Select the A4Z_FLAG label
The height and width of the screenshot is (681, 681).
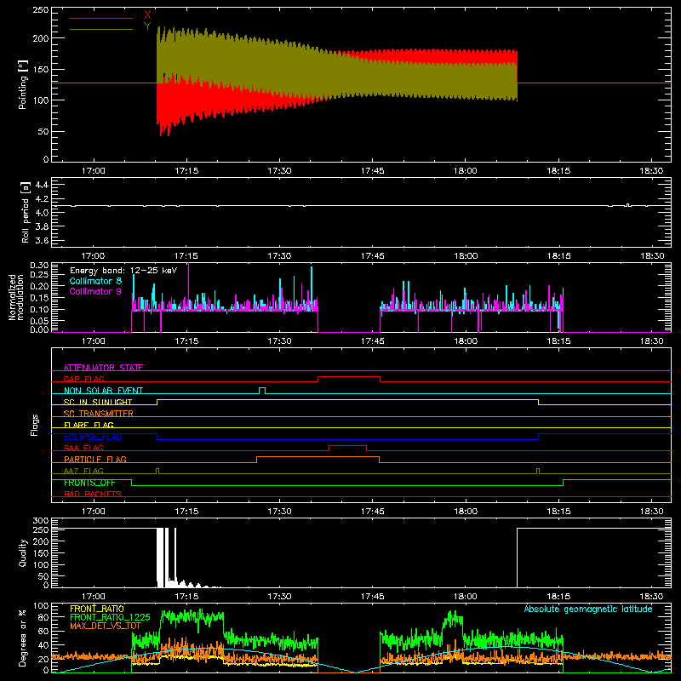pyautogui.click(x=83, y=471)
